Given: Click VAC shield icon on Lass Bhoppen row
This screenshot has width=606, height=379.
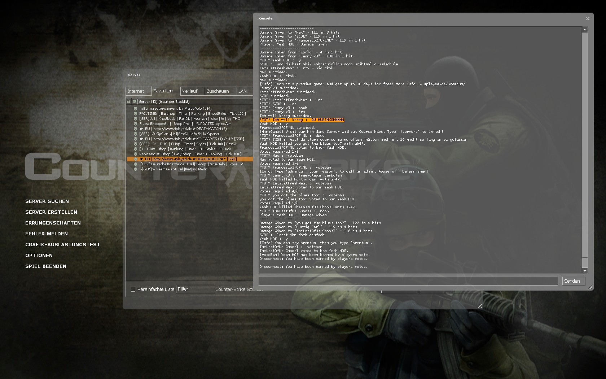Looking at the screenshot, I should coord(136,123).
